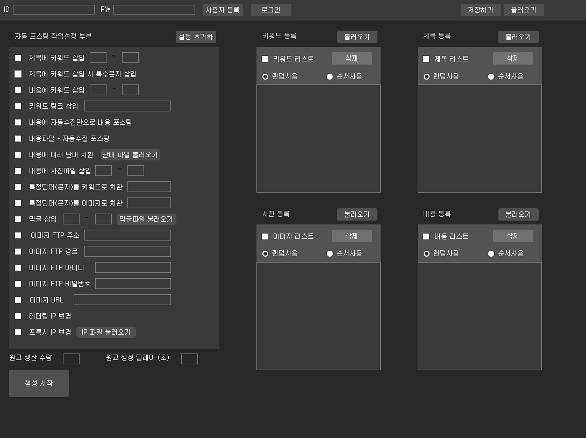Click the 저장하기 button
Viewport: 586px width, 438px height.
click(480, 10)
